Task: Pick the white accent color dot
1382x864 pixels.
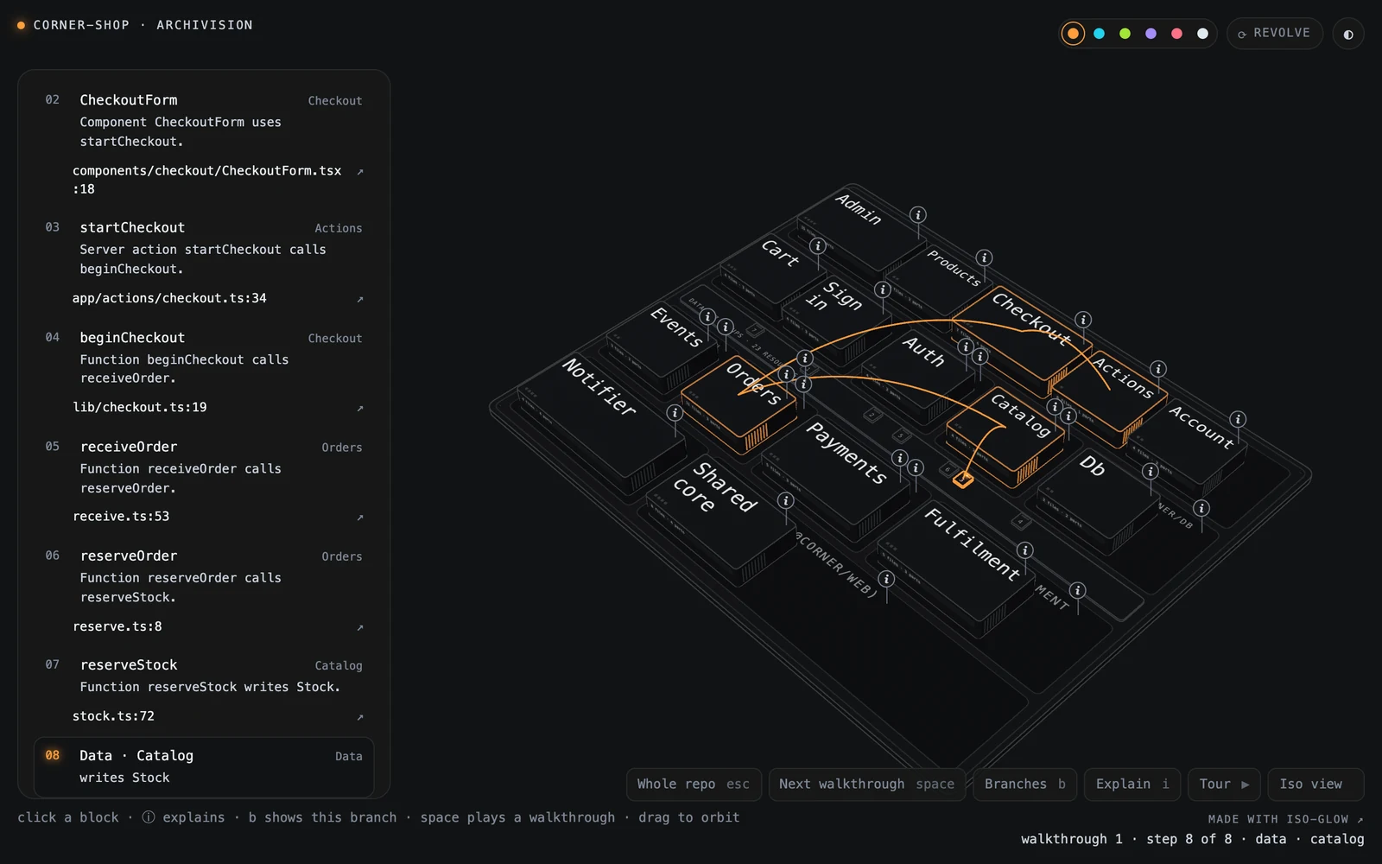Action: 1202,34
